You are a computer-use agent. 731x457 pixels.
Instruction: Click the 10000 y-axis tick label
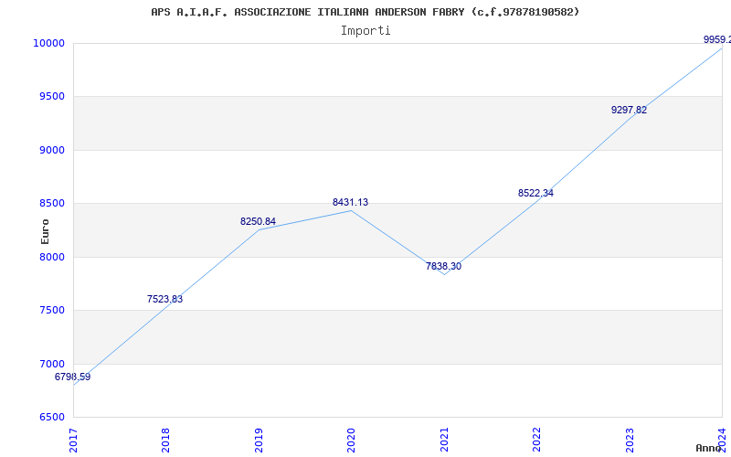coord(48,43)
